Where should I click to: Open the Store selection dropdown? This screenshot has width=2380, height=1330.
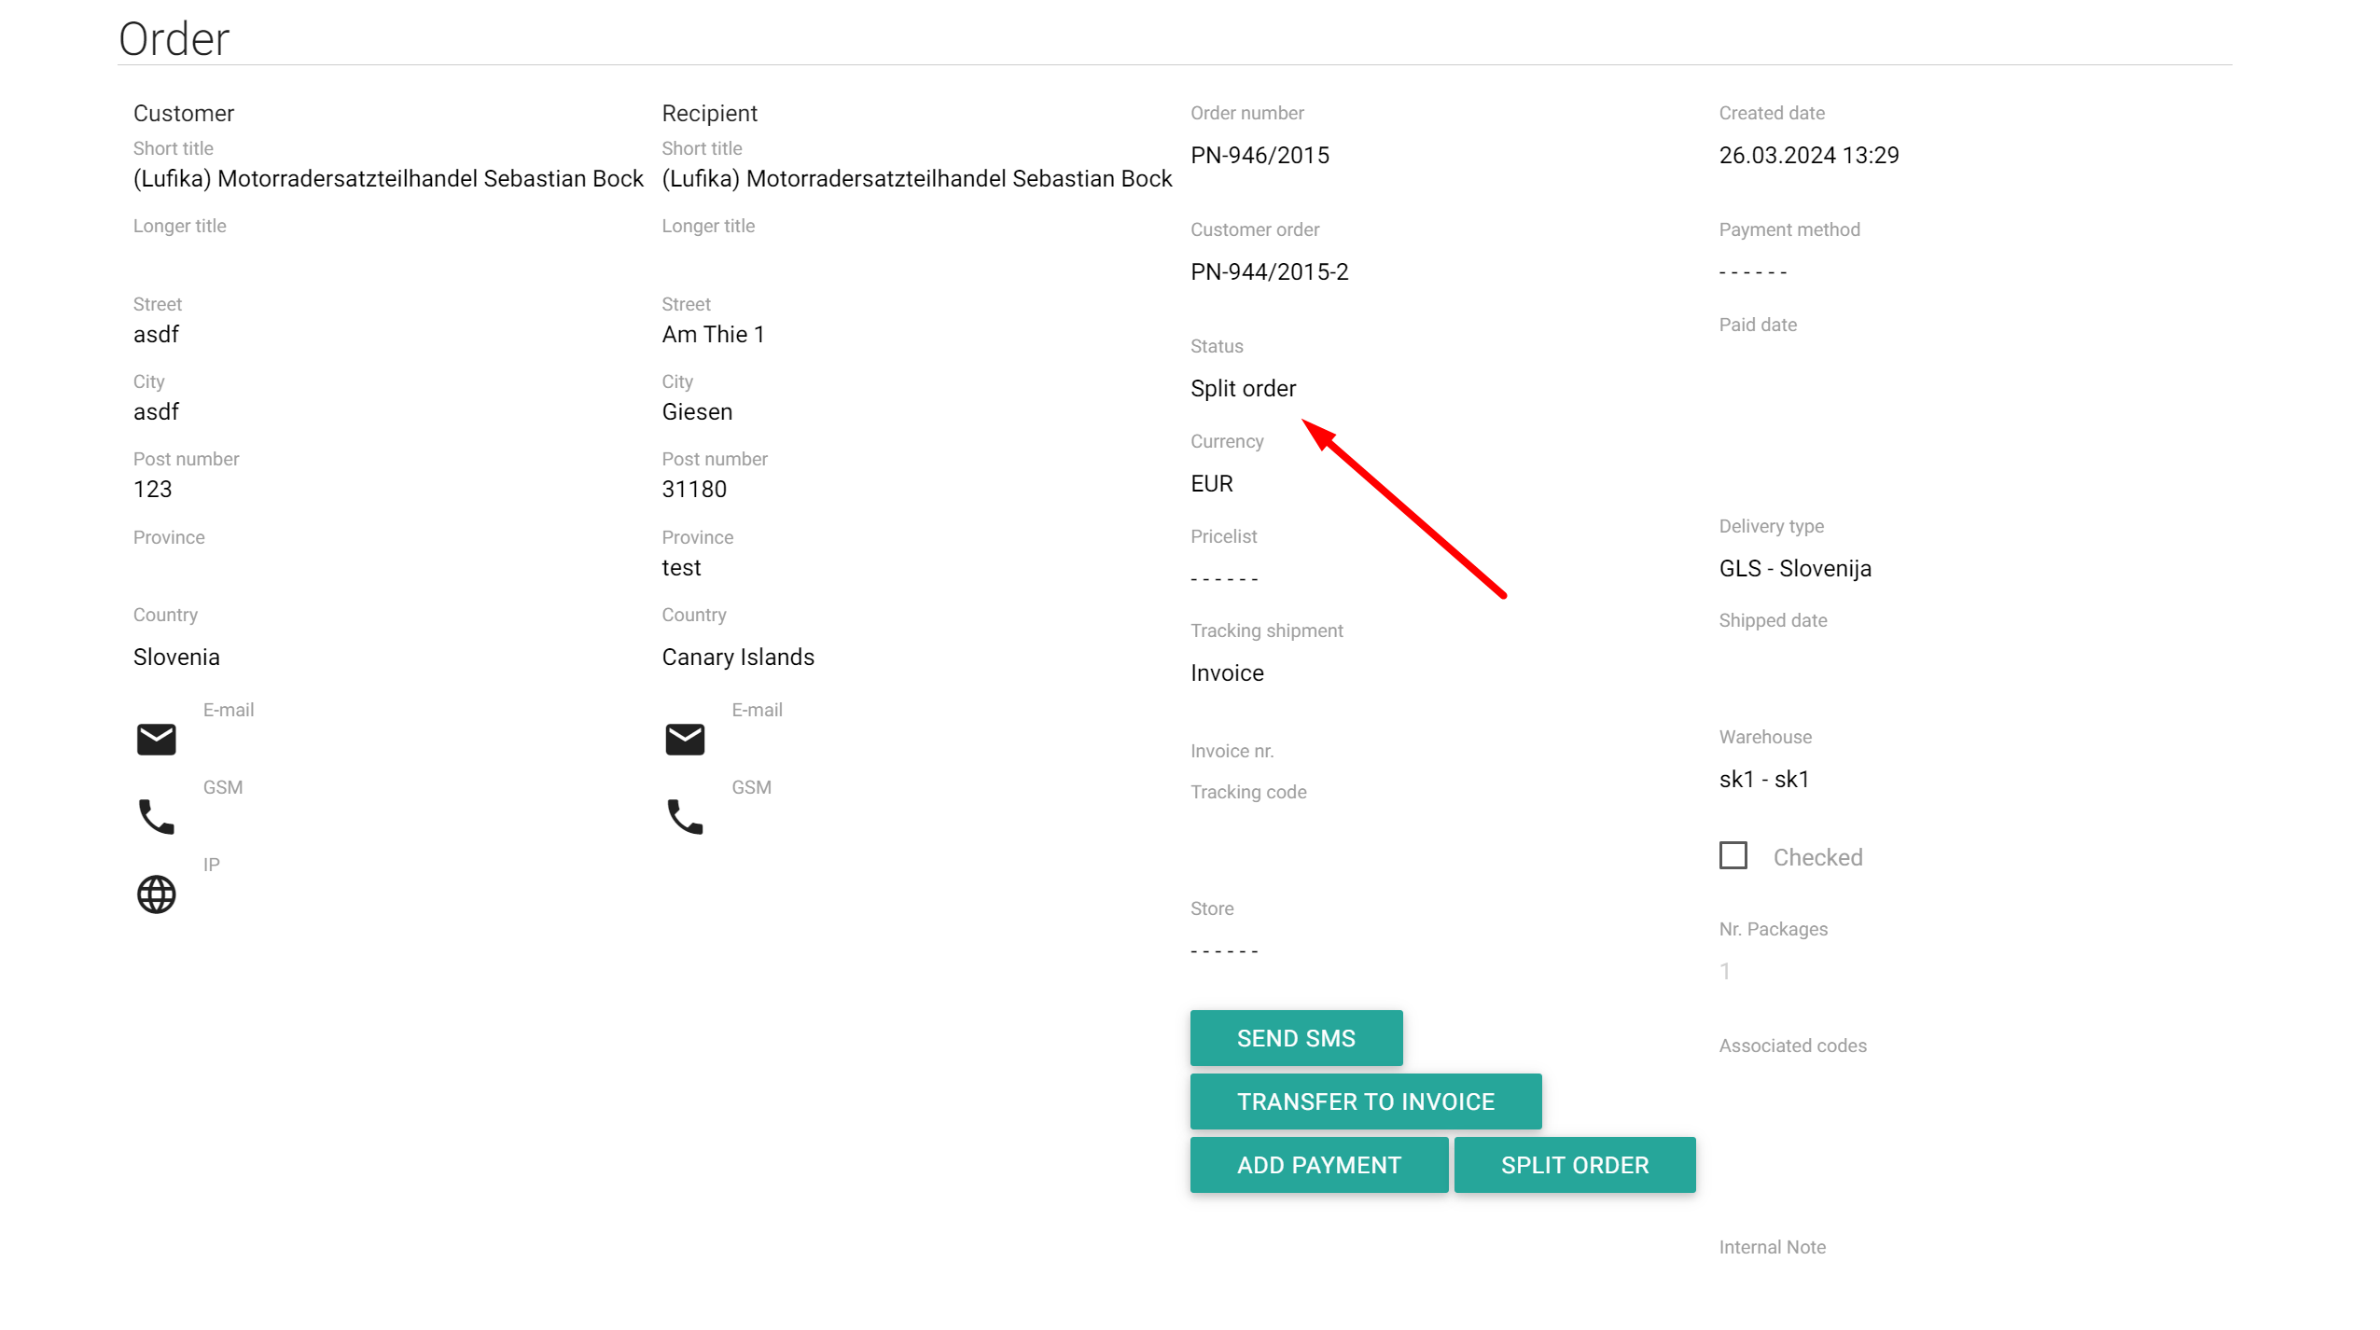pos(1224,950)
